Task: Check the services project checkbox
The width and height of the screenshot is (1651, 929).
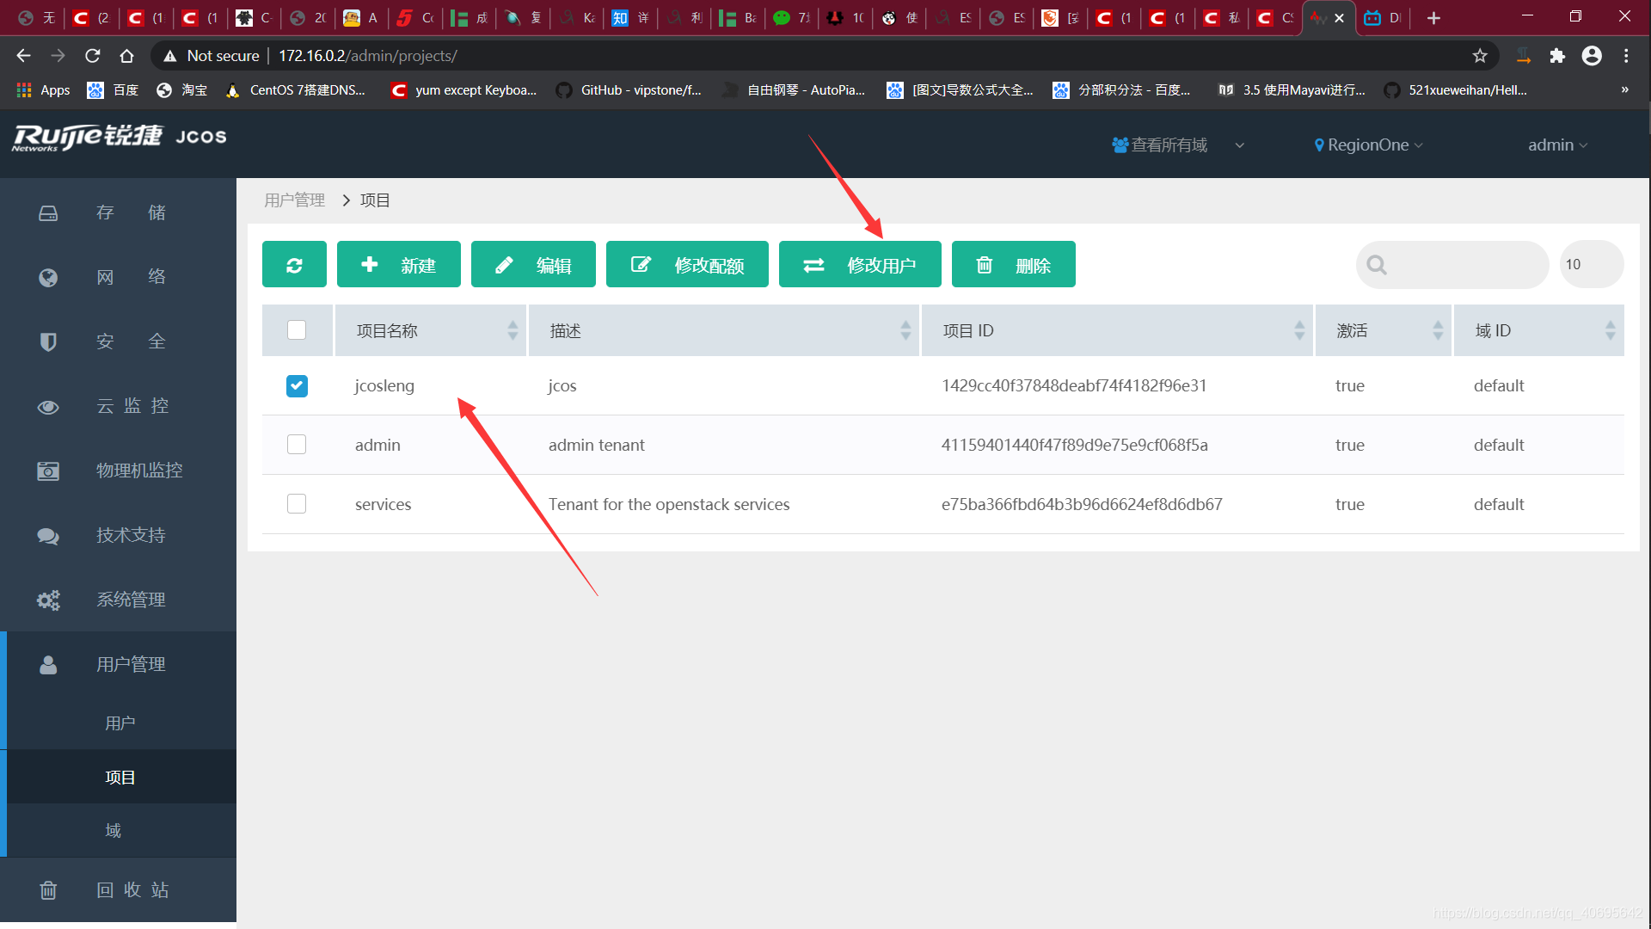Action: pyautogui.click(x=297, y=504)
